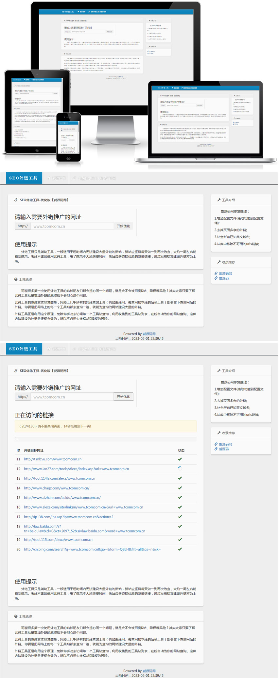Image resolution: width=279 pixels, height=678 pixels.
Task: Open the aizhan.com baidu link
Action: [x=62, y=498]
